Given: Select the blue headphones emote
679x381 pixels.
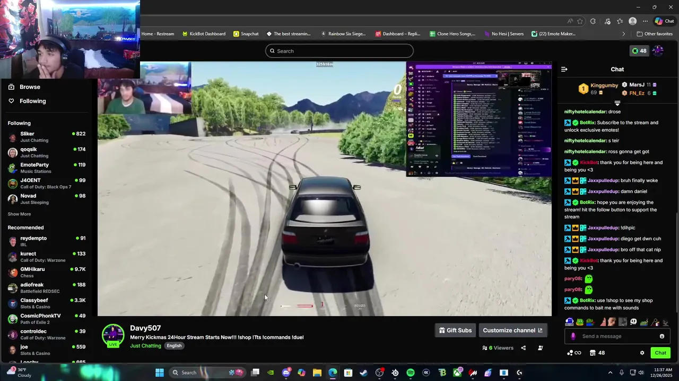Looking at the screenshot, I should 570,322.
